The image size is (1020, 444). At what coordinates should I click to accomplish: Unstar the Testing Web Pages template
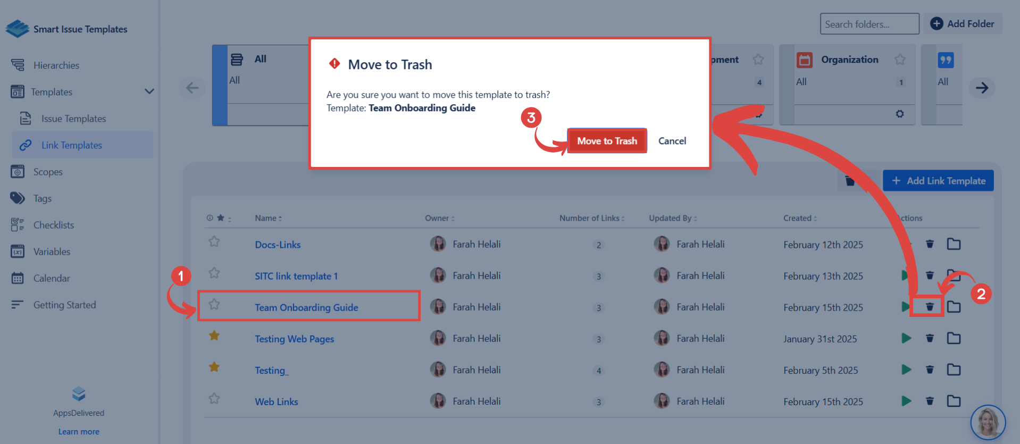(214, 336)
